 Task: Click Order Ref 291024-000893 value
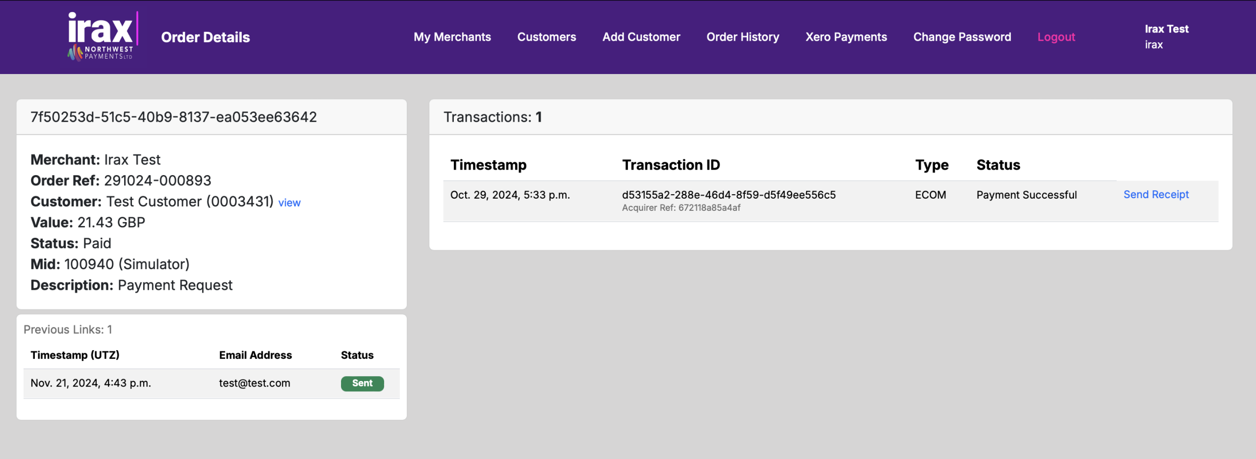tap(157, 180)
